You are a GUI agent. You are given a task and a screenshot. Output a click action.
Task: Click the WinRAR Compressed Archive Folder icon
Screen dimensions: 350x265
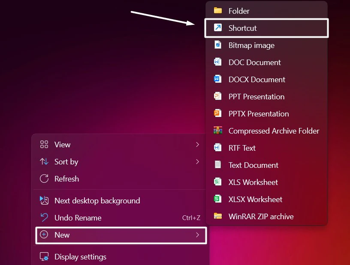tap(218, 131)
